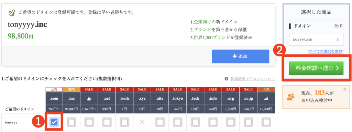352x132 pixels.
Task: Enable the .tokyo domain checkbox
Action: pyautogui.click(x=178, y=122)
